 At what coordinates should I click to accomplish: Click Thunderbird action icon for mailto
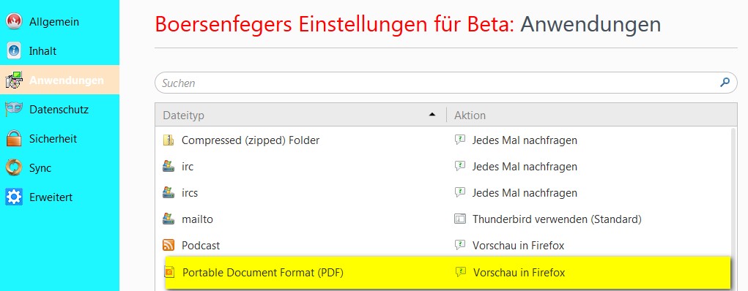[x=459, y=219]
